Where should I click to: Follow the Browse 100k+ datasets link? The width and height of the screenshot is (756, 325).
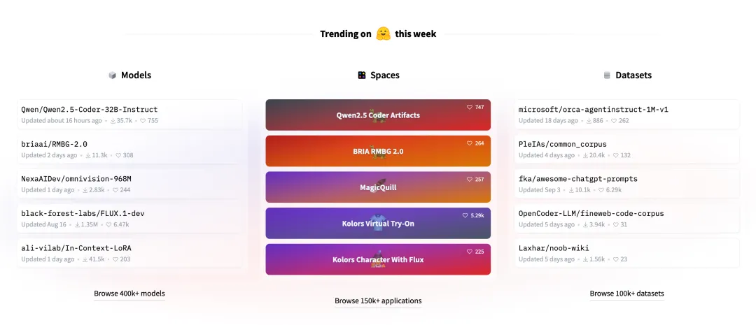click(x=626, y=294)
